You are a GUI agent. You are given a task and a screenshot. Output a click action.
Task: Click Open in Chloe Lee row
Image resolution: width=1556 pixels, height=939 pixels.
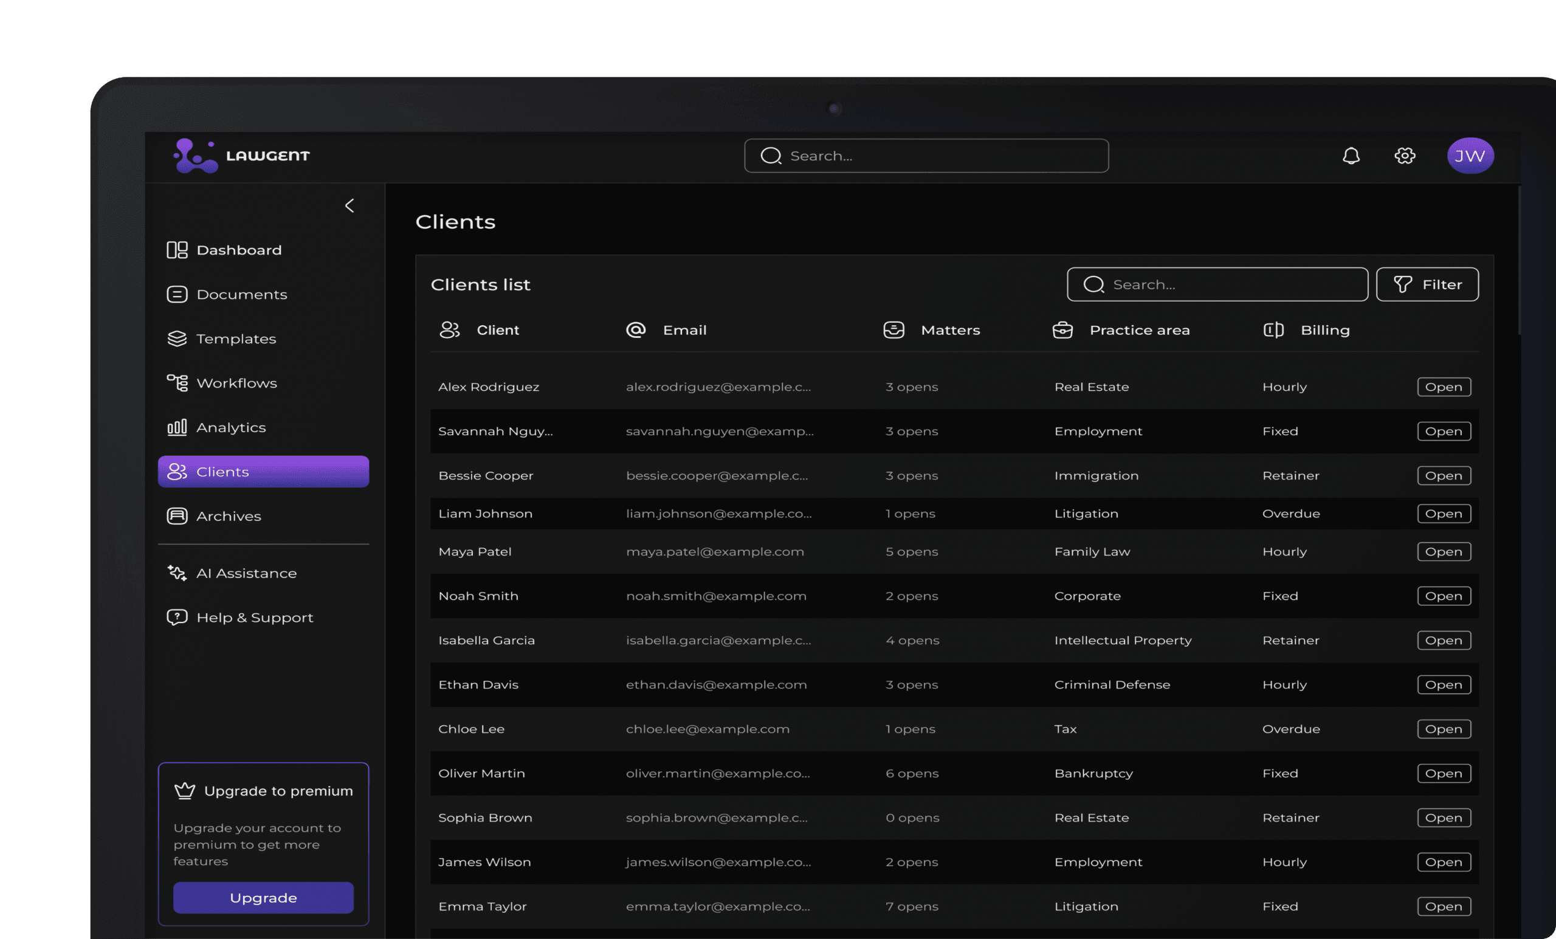1444,729
